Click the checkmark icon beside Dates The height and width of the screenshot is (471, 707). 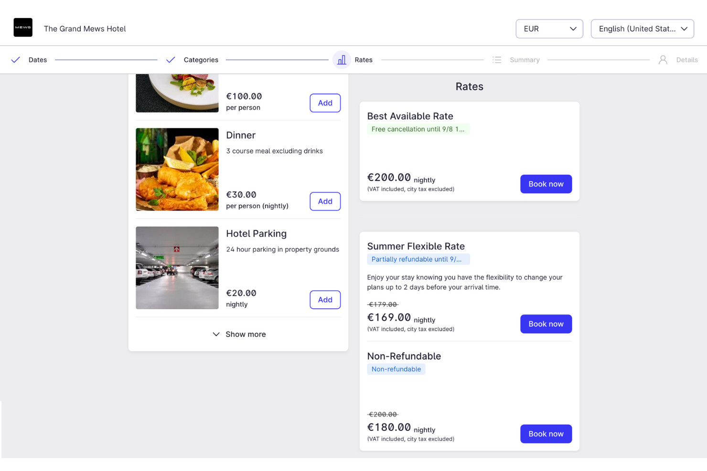pos(15,60)
